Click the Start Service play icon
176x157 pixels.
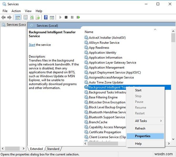pyautogui.click(x=60, y=17)
